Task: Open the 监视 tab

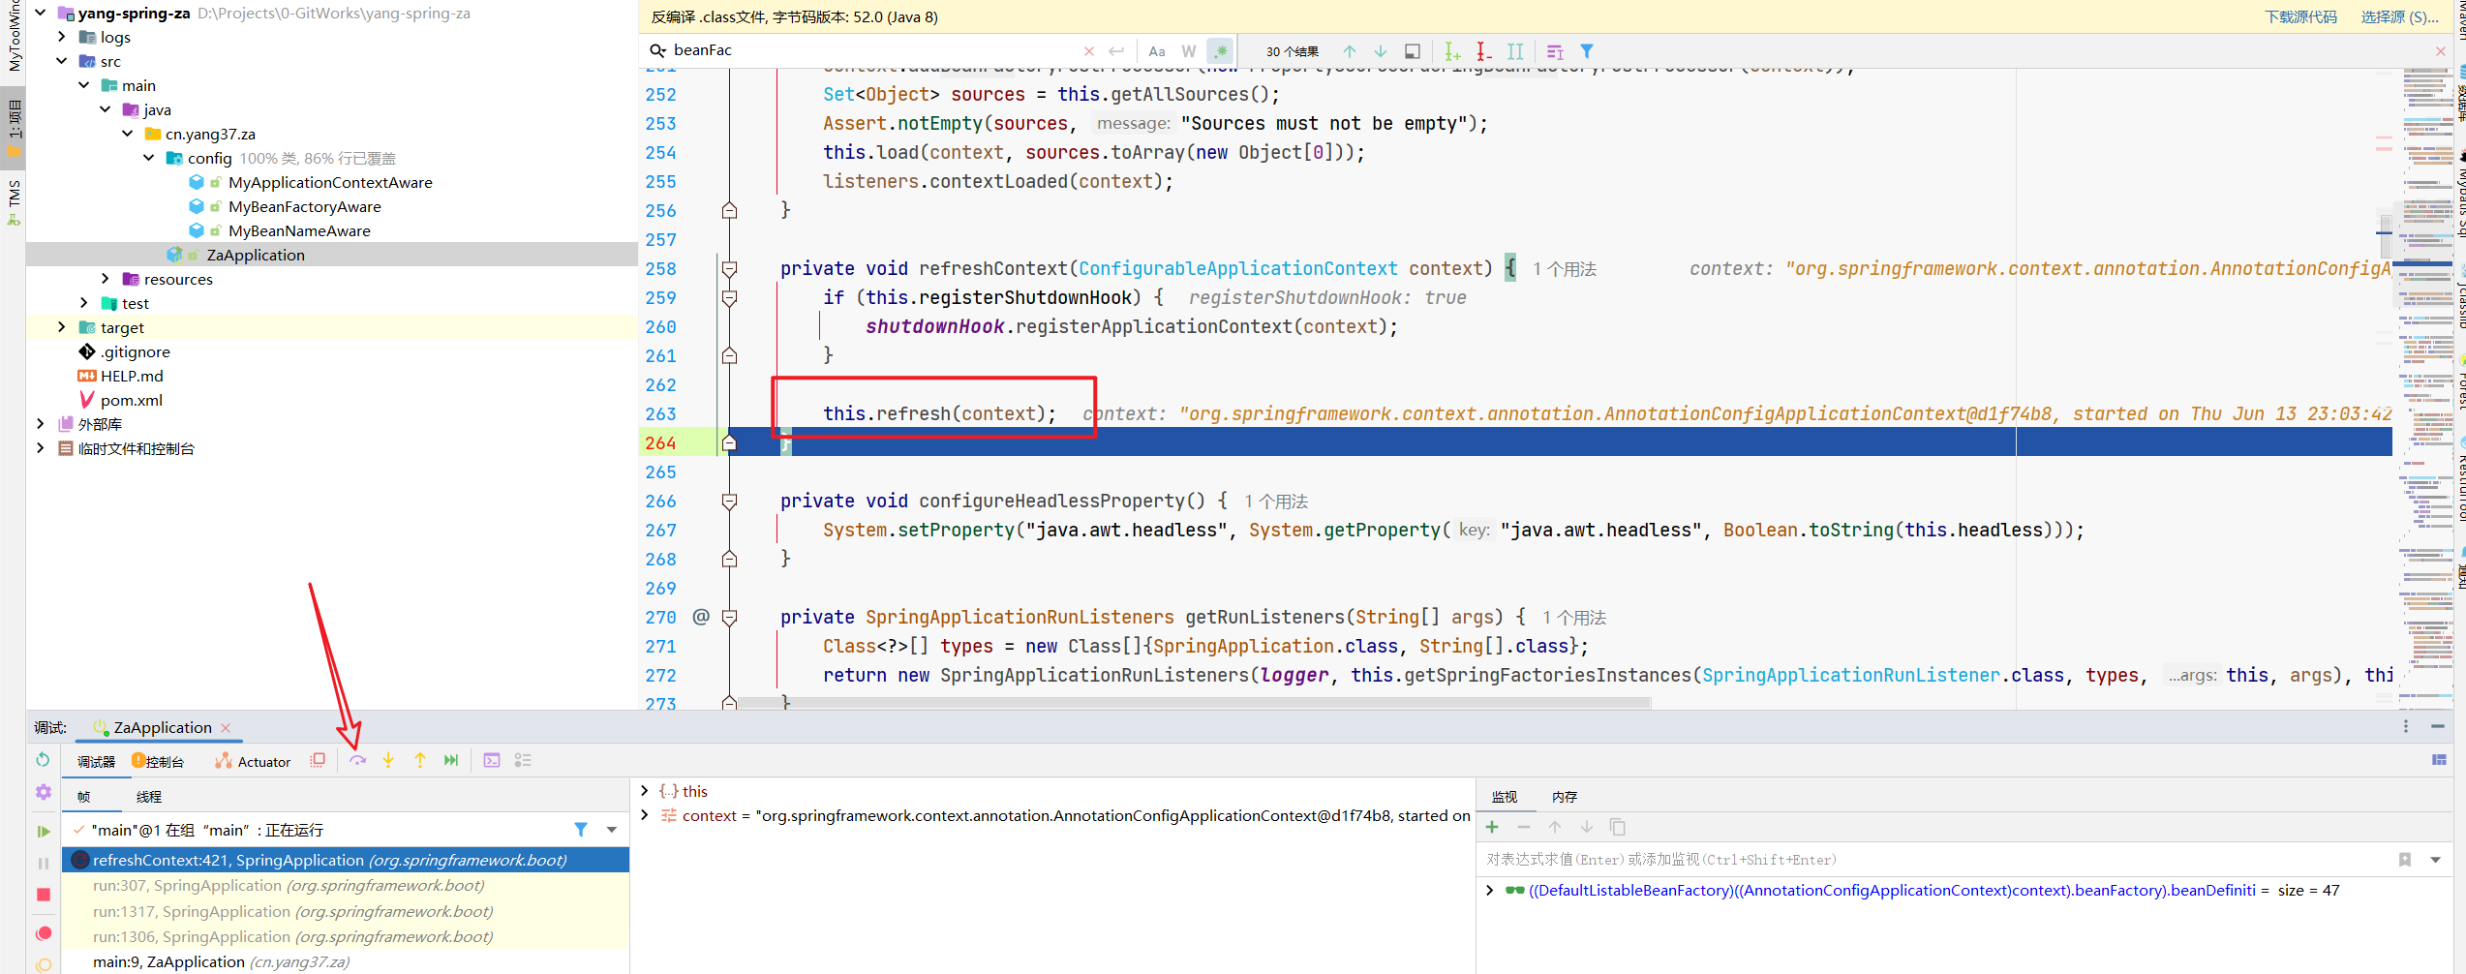Action: click(x=1505, y=797)
